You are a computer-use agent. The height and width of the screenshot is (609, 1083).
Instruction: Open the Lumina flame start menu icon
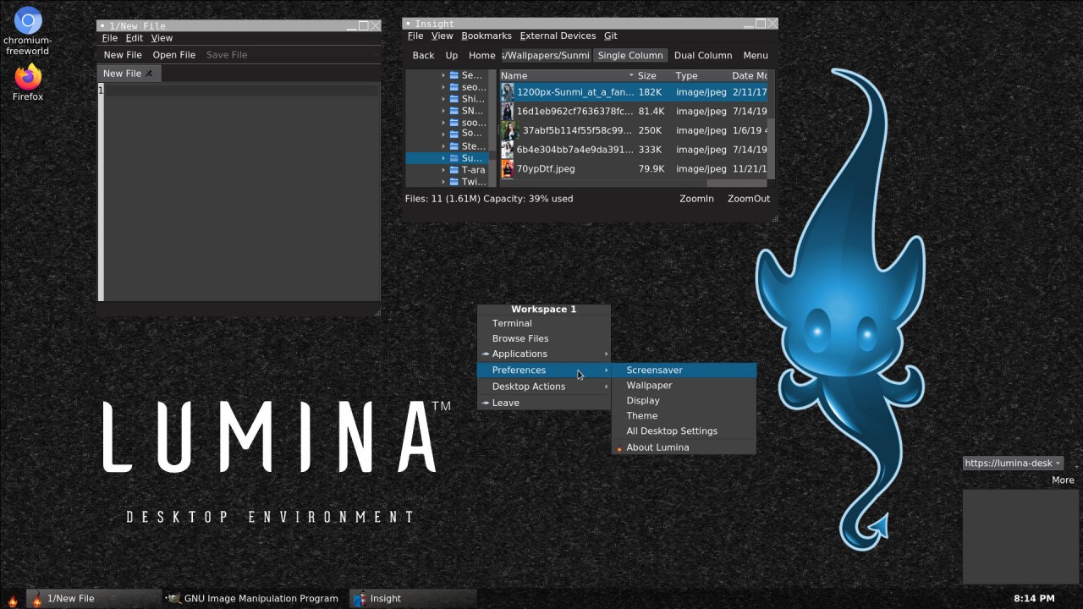[13, 599]
